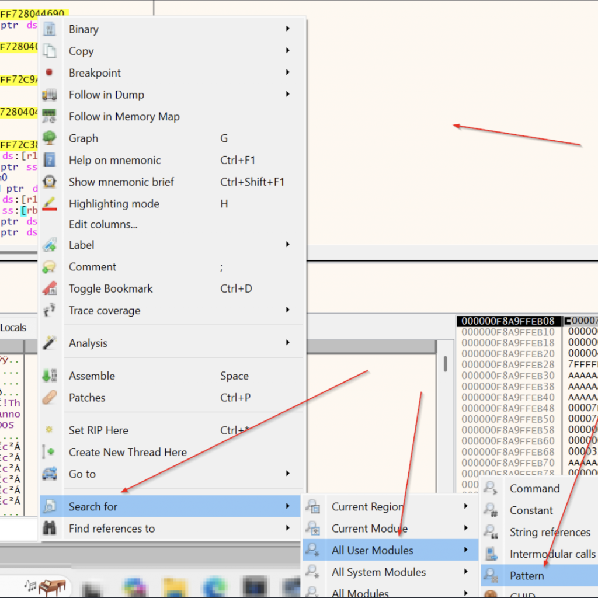Click the Binary menu icon

(50, 29)
